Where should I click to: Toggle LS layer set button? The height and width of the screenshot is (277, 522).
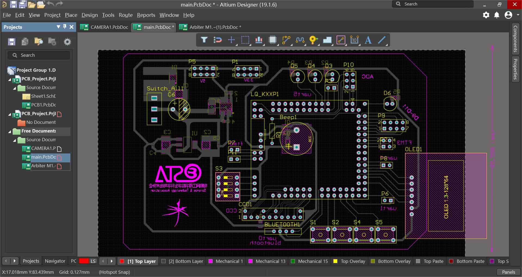(93, 261)
